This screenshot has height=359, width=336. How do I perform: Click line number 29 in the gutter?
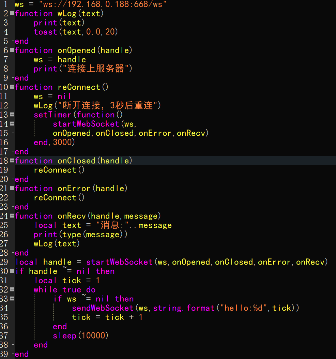pyautogui.click(x=4, y=262)
